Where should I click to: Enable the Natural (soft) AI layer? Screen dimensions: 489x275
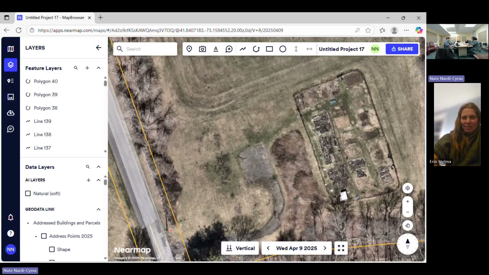click(28, 194)
